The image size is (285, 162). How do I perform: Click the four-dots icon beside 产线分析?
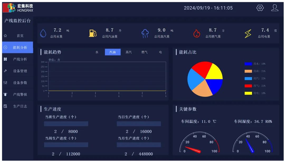coord(6,59)
